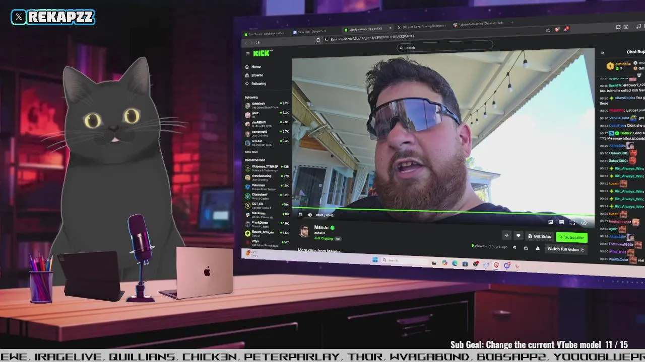Click the browser address bar URL
This screenshot has height=362, width=645.
pos(373,38)
